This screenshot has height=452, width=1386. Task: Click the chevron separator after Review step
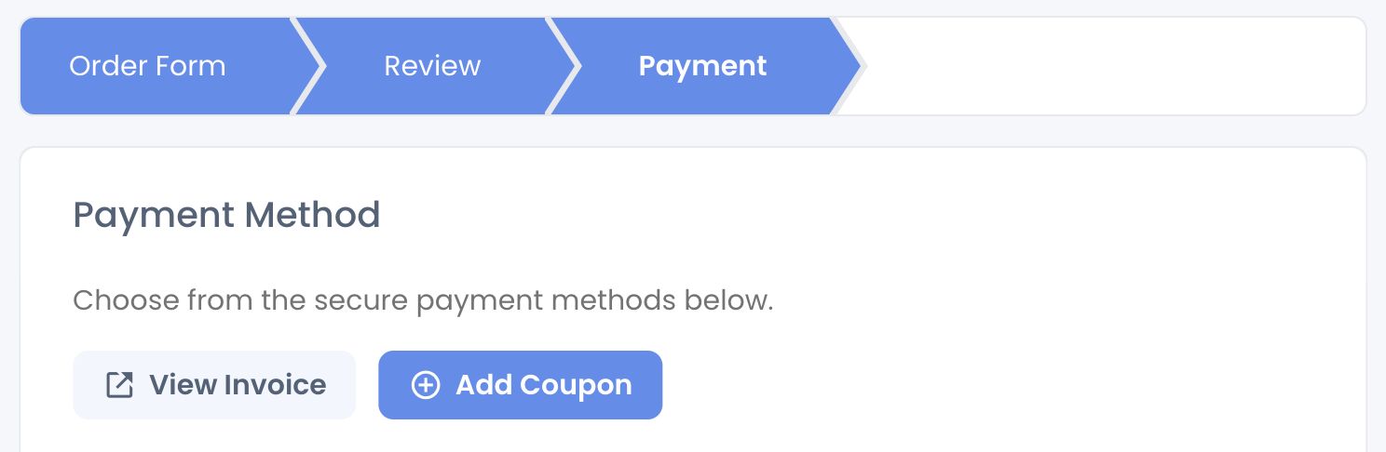[x=564, y=66]
